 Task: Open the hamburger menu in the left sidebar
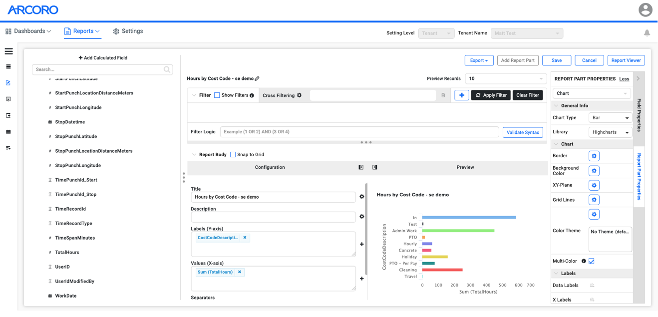[8, 51]
